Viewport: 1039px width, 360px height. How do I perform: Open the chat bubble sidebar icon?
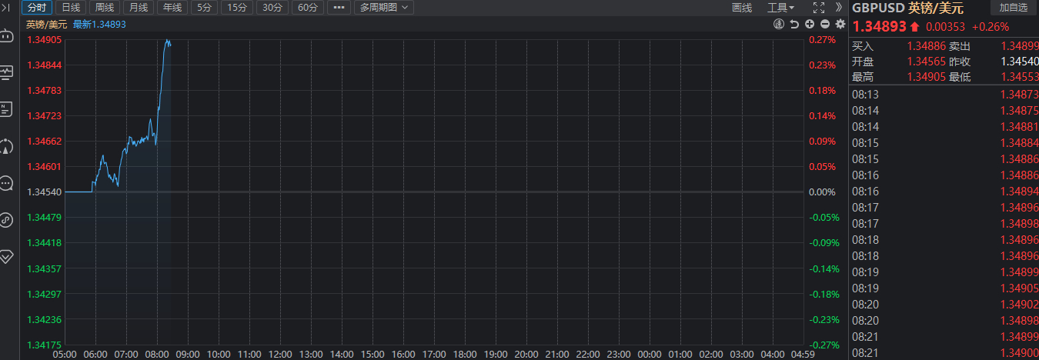click(x=6, y=183)
